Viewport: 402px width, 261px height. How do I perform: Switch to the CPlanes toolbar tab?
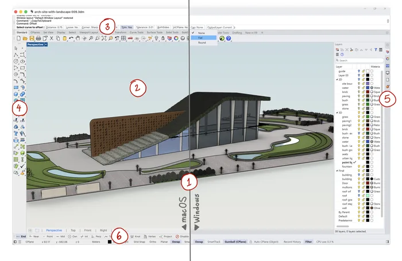point(35,33)
